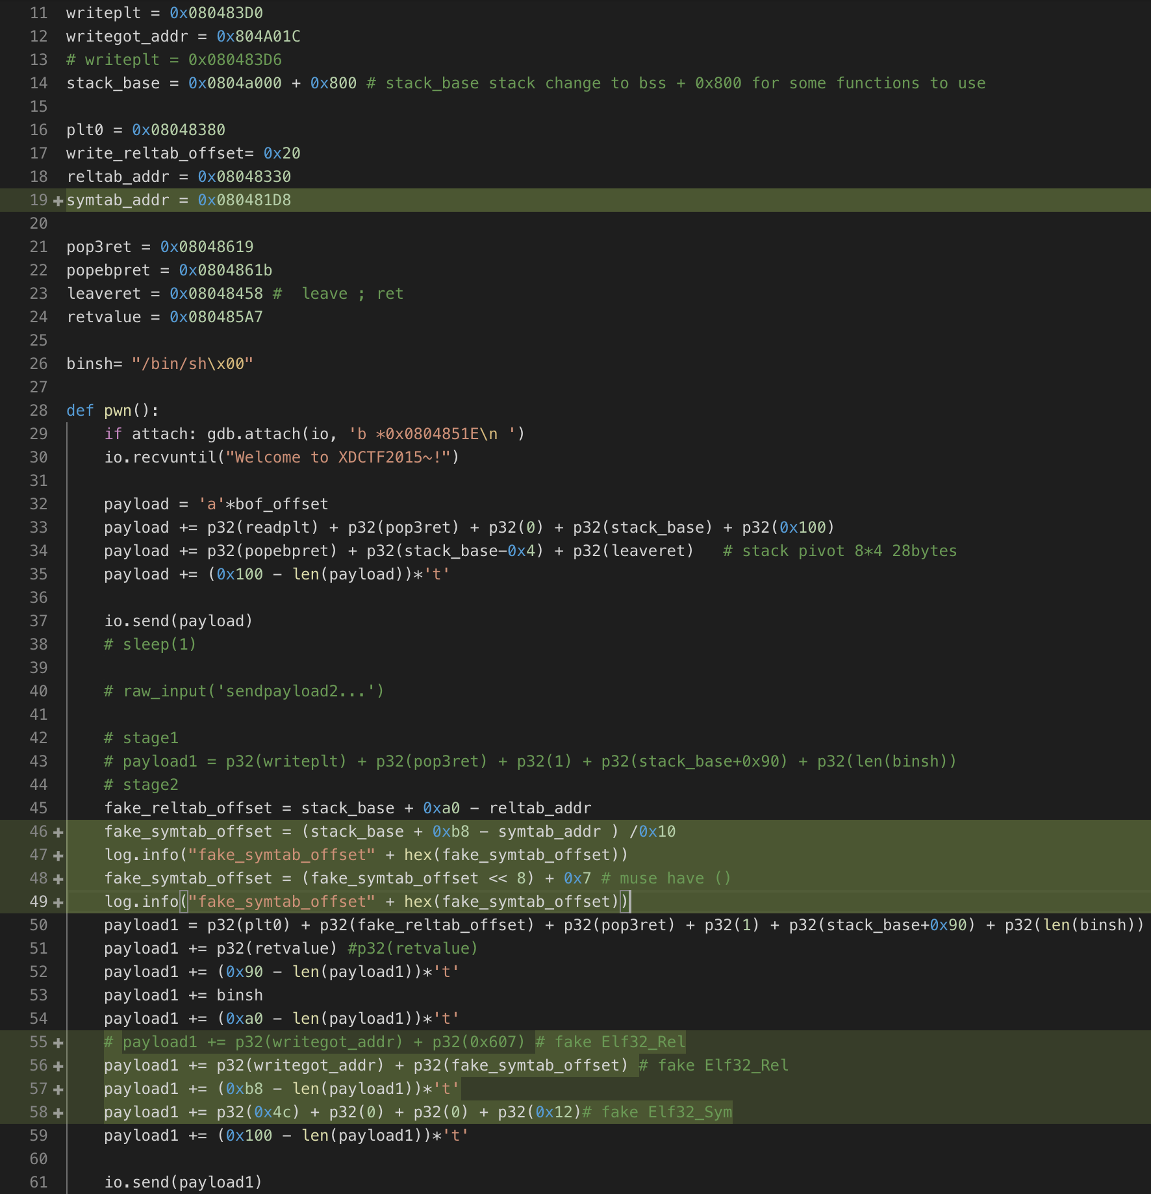Click io.send(payload) on line 37
The width and height of the screenshot is (1151, 1194).
[x=179, y=621]
